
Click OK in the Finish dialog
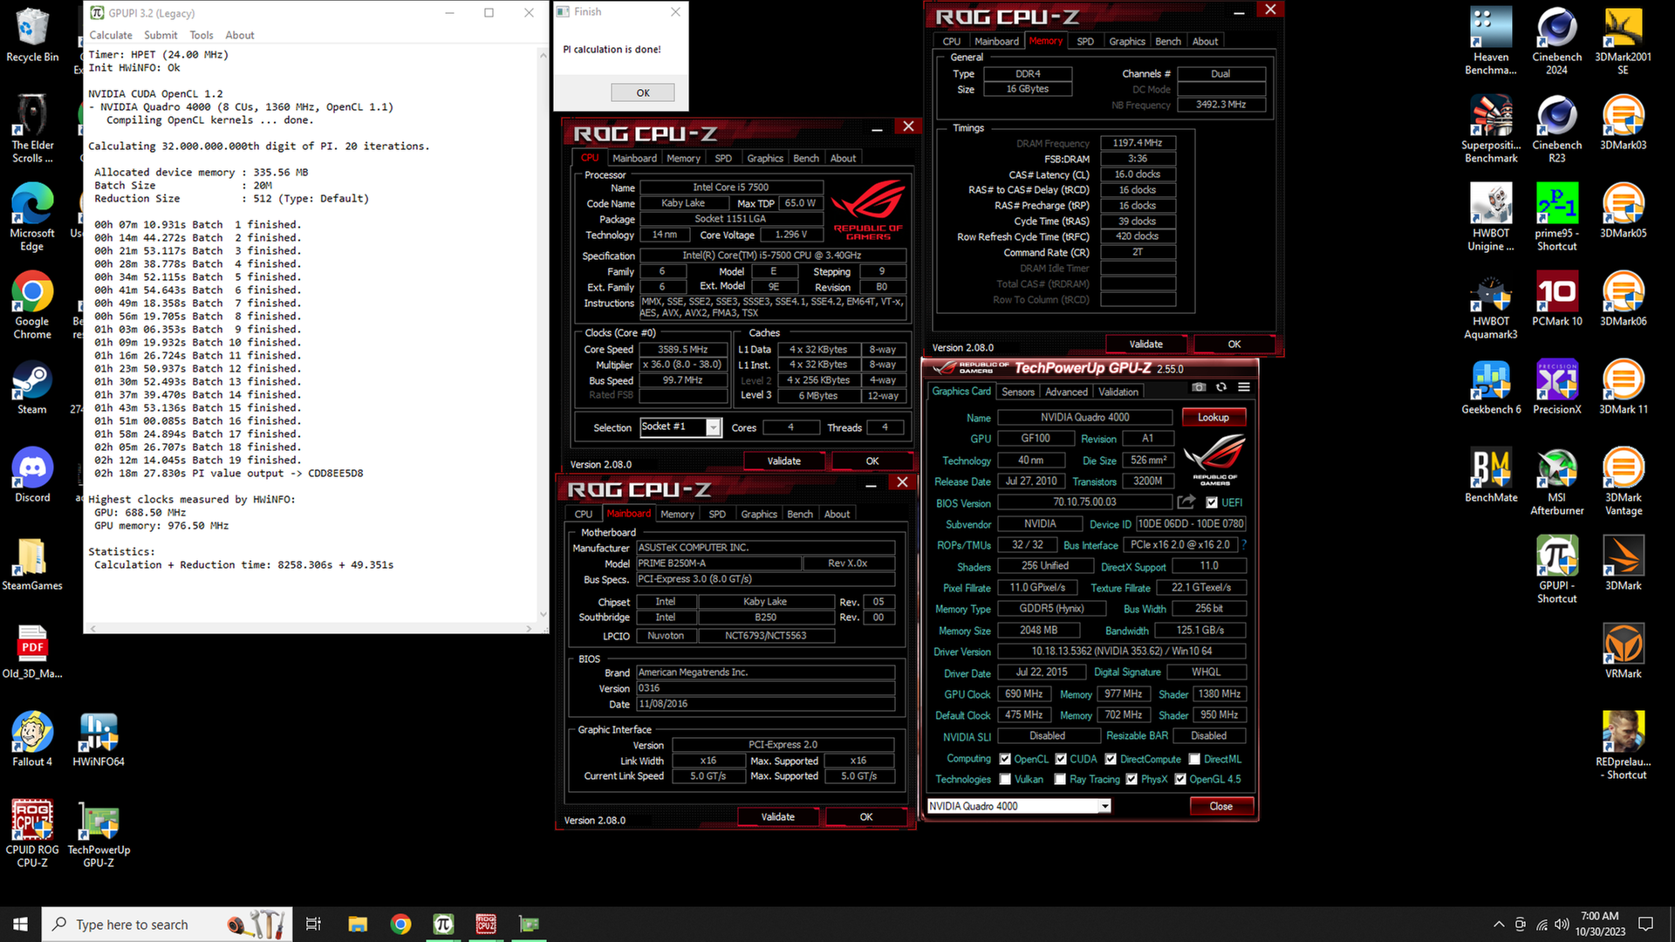pyautogui.click(x=643, y=92)
